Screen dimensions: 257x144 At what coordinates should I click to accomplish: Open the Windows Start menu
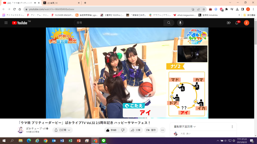coord(4,140)
